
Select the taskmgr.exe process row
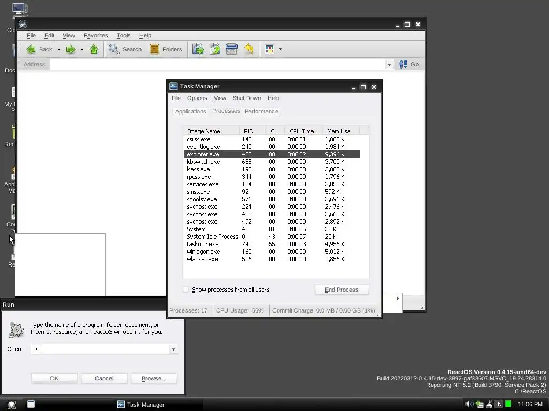click(272, 244)
